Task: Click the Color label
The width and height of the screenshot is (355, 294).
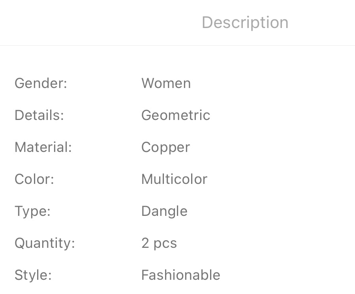Action: point(34,179)
